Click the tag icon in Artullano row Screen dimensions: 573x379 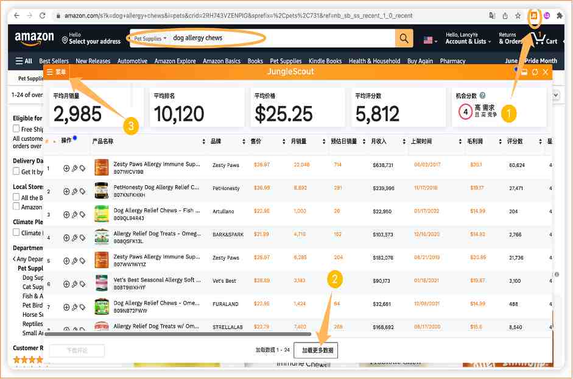83,214
